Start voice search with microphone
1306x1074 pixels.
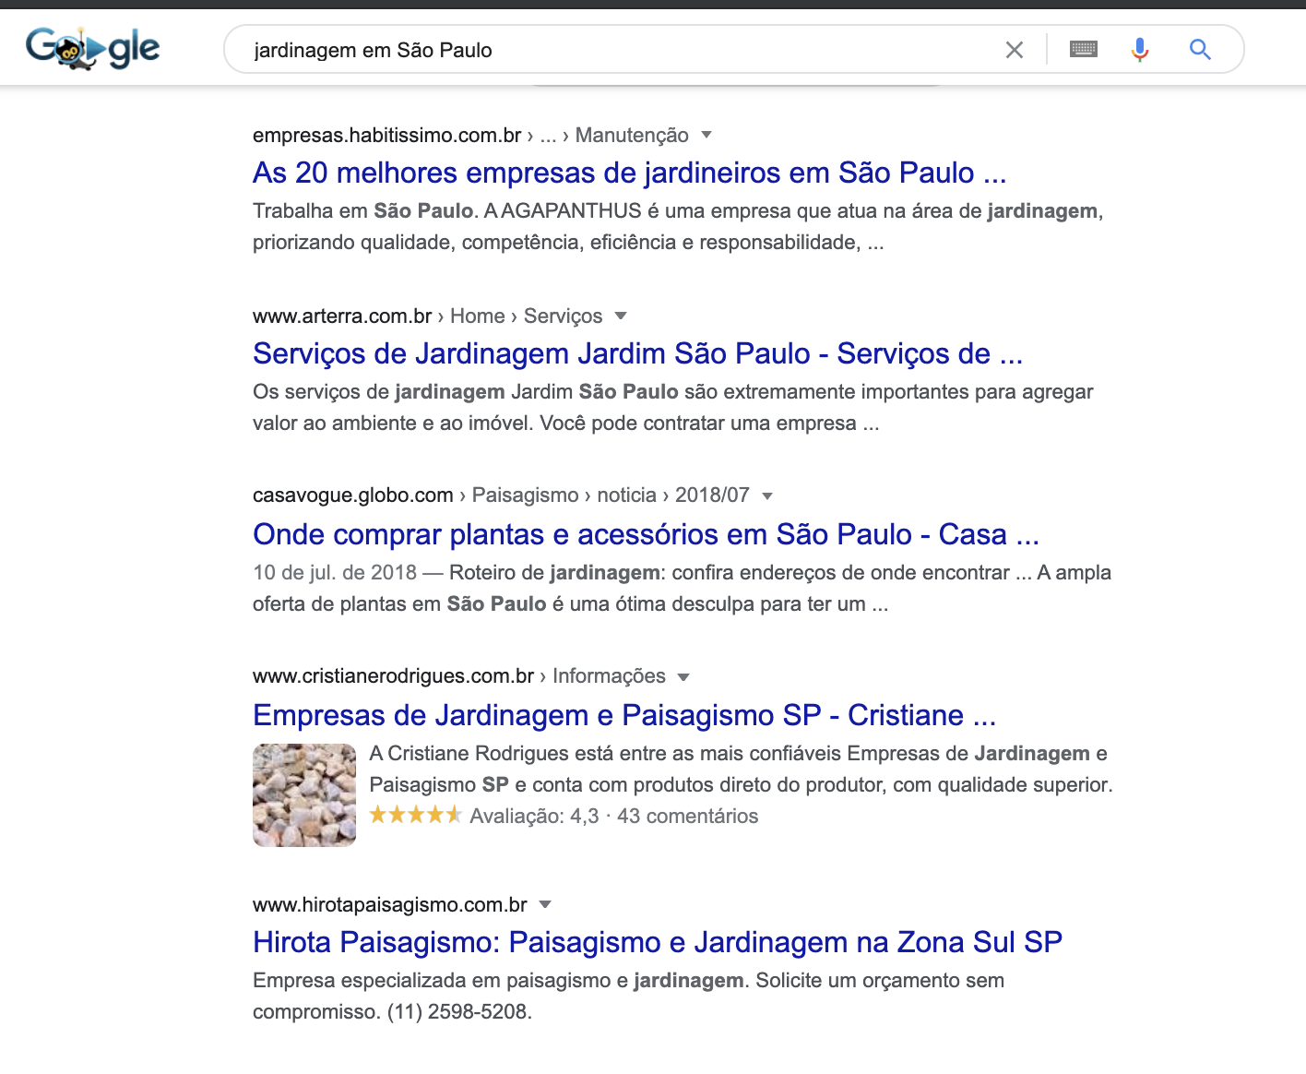(x=1140, y=50)
